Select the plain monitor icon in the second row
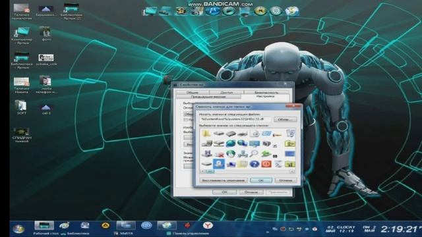This screenshot has height=237, width=422. tap(255, 144)
